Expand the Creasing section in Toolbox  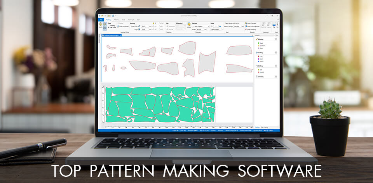276,76
